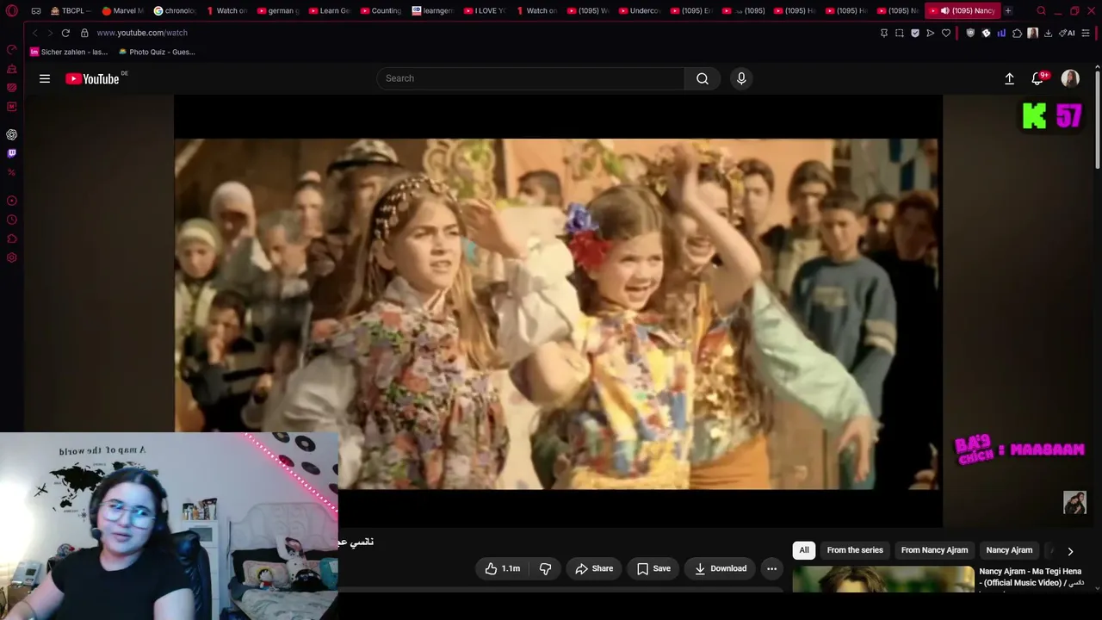Open Ma Tegi Hena video title

pyautogui.click(x=1031, y=577)
